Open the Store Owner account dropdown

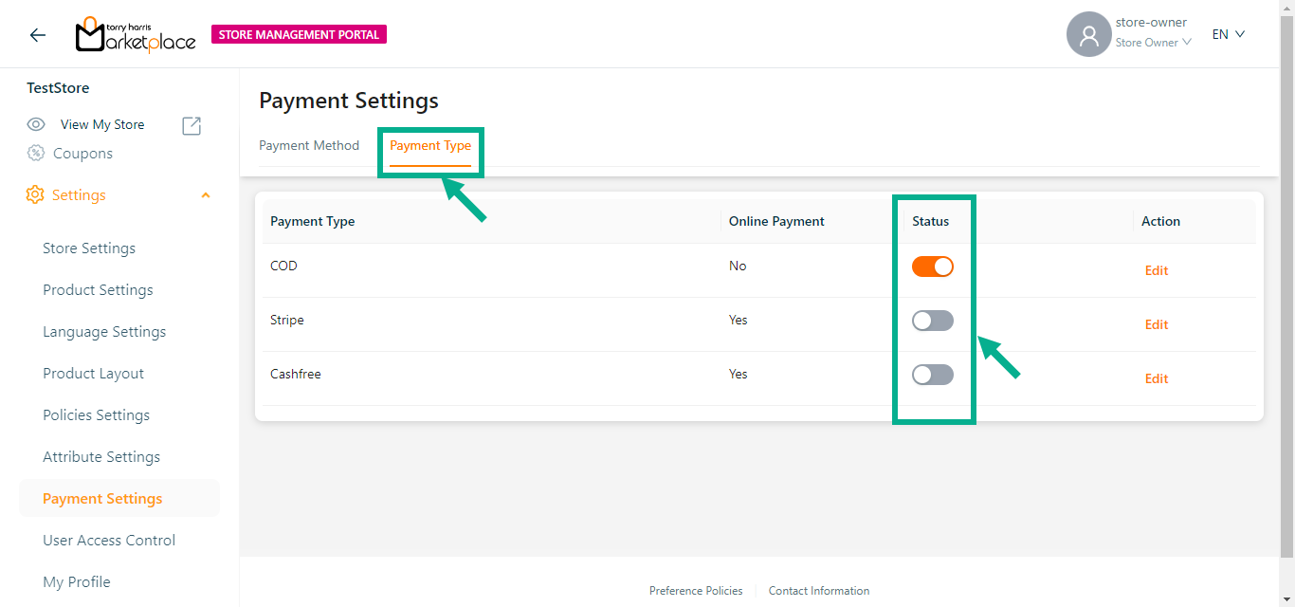(x=1153, y=43)
